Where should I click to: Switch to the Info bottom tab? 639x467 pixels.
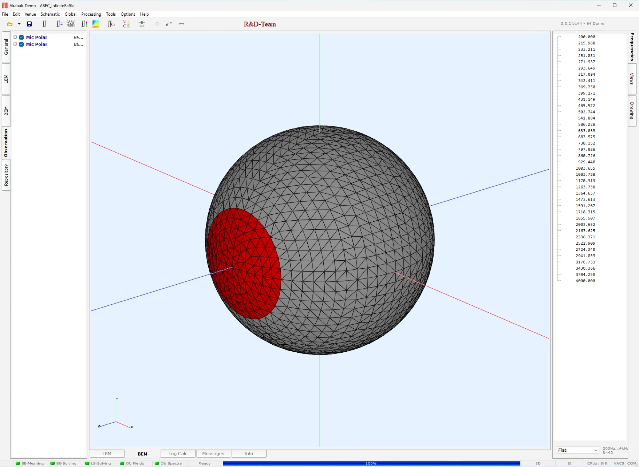[249, 454]
